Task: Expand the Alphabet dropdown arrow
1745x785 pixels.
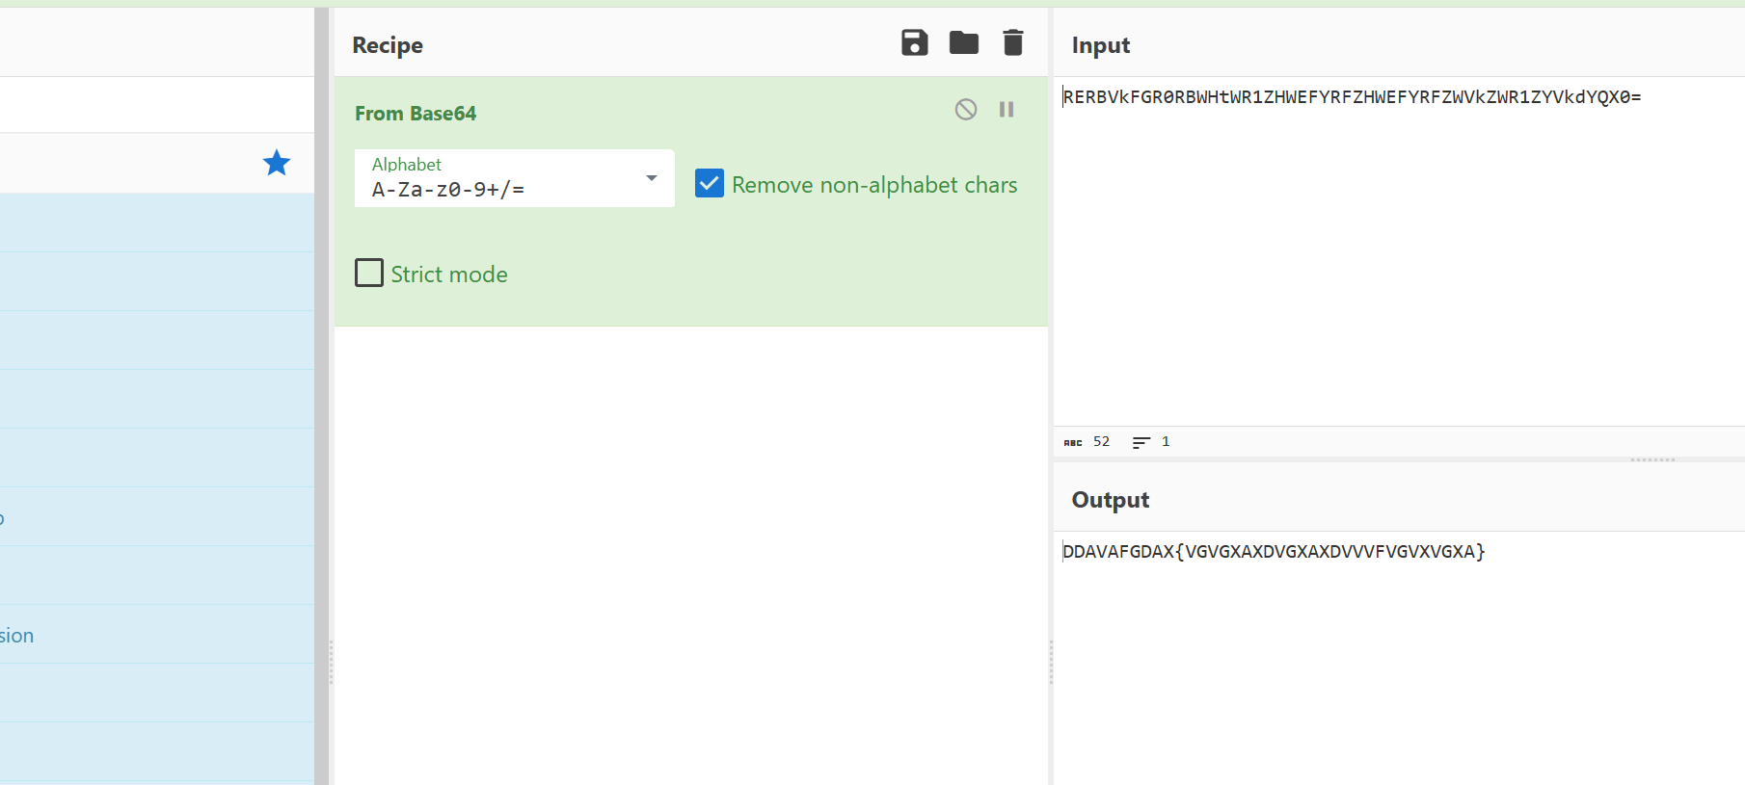Action: point(652,178)
